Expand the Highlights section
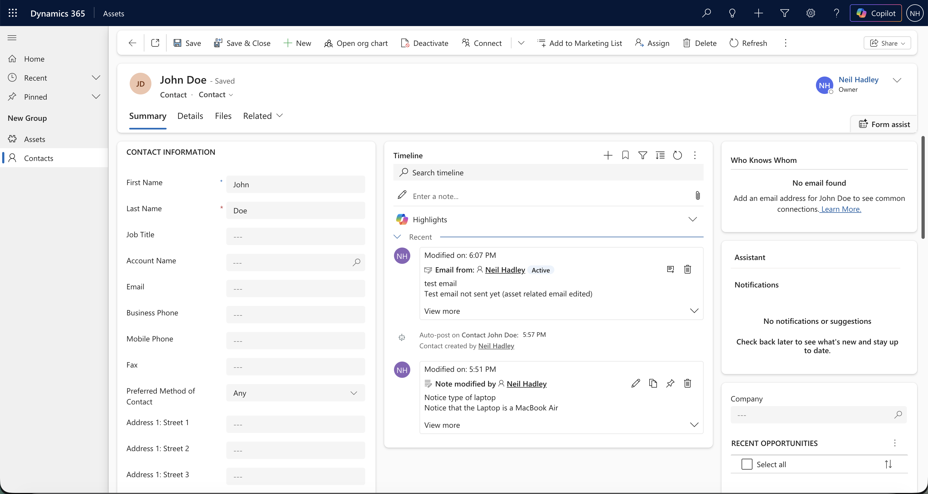This screenshot has width=928, height=494. coord(692,219)
